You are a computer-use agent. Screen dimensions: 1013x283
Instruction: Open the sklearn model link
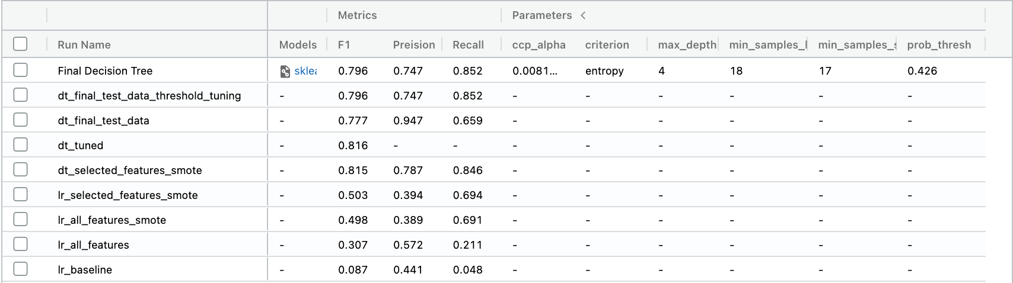(x=305, y=71)
